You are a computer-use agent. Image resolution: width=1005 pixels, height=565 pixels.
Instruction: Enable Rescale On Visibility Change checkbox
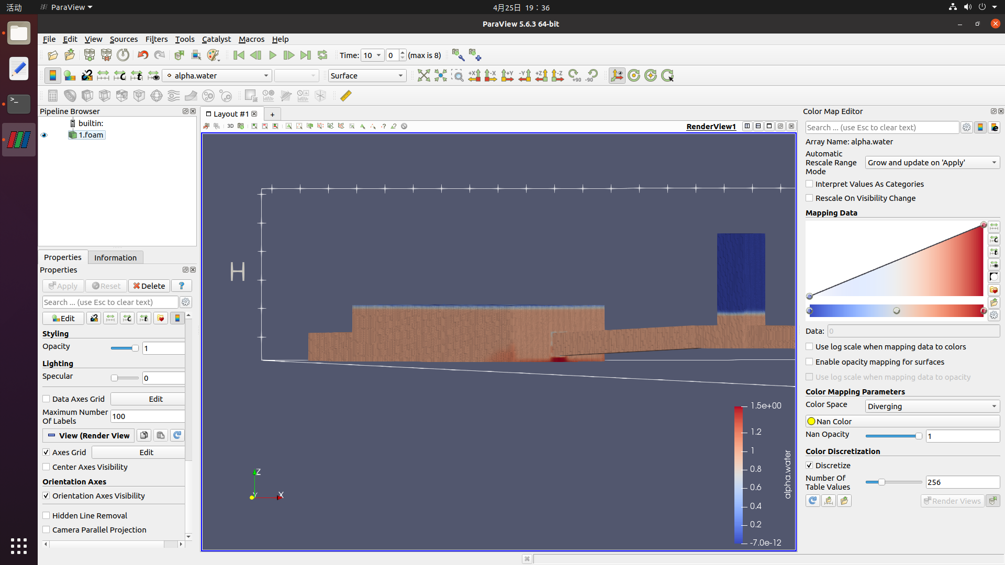[810, 198]
